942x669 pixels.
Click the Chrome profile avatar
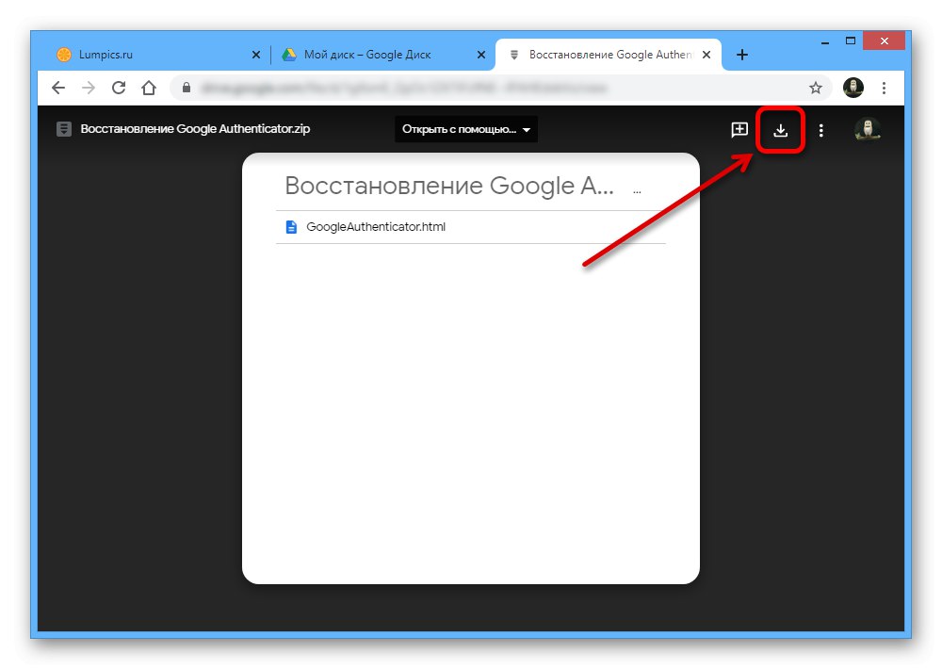pyautogui.click(x=853, y=87)
